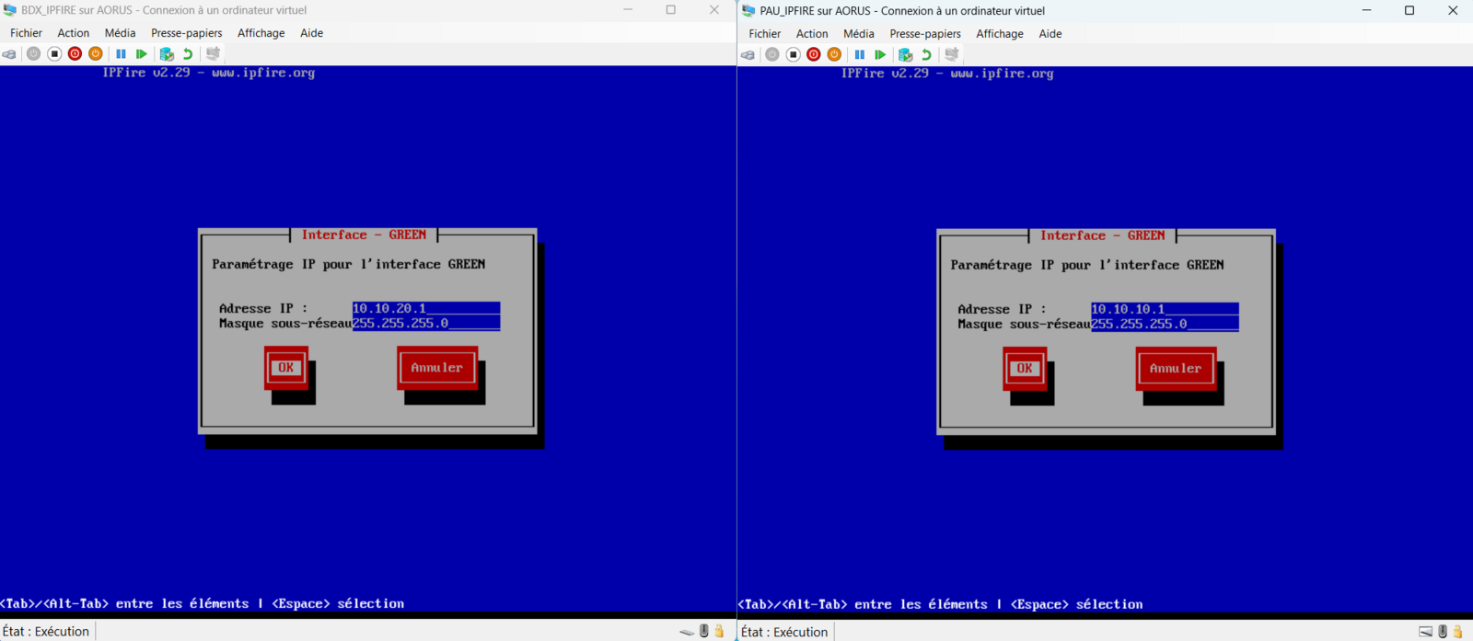Turn off the BDX_IPFIRE virtual machine
The image size is (1473, 641).
54,54
